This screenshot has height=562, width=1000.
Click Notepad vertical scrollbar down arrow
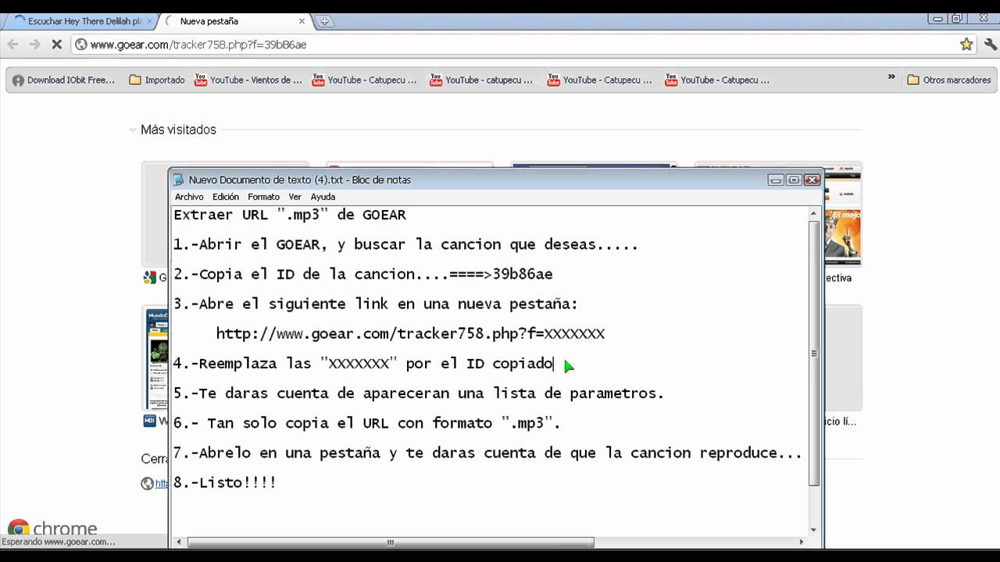pyautogui.click(x=814, y=530)
